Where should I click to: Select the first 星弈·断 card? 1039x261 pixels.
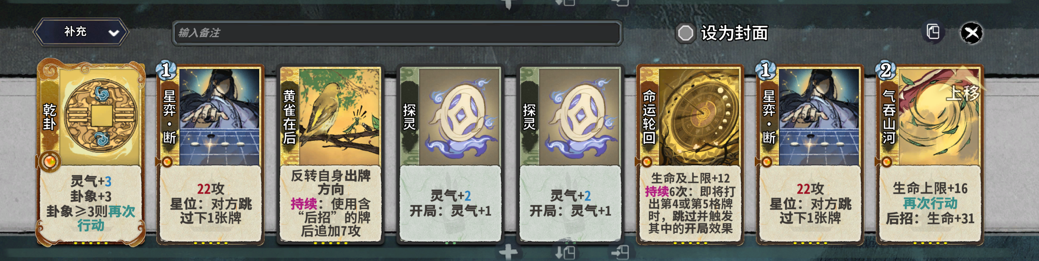pos(210,154)
